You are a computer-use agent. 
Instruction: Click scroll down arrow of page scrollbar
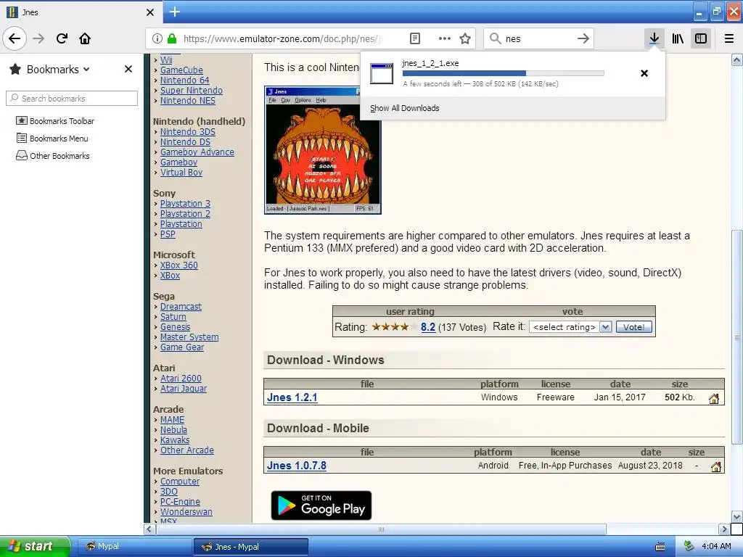(737, 516)
